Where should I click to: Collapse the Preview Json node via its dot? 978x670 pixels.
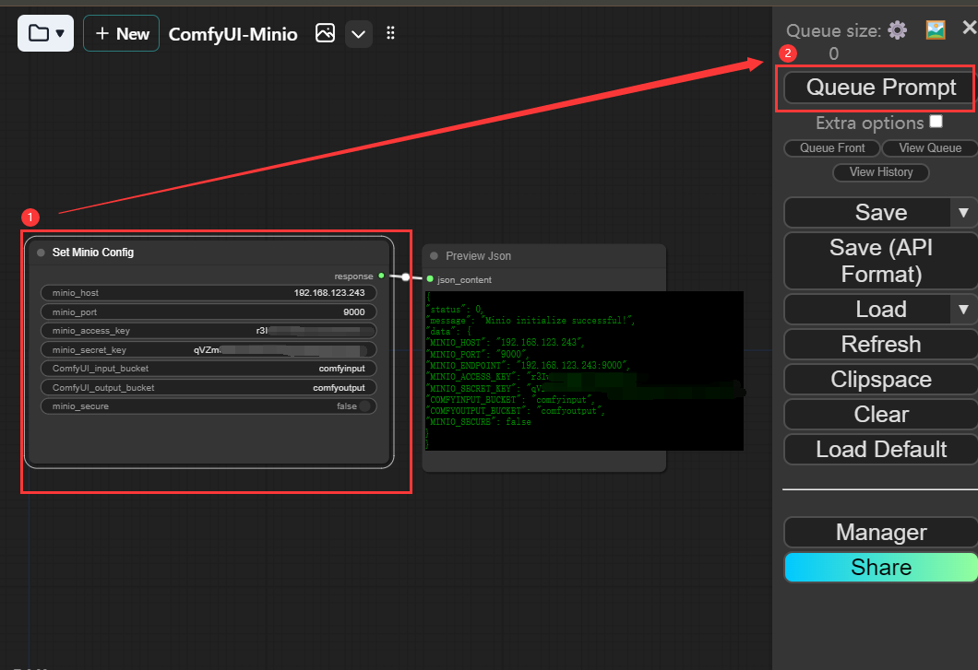coord(435,256)
